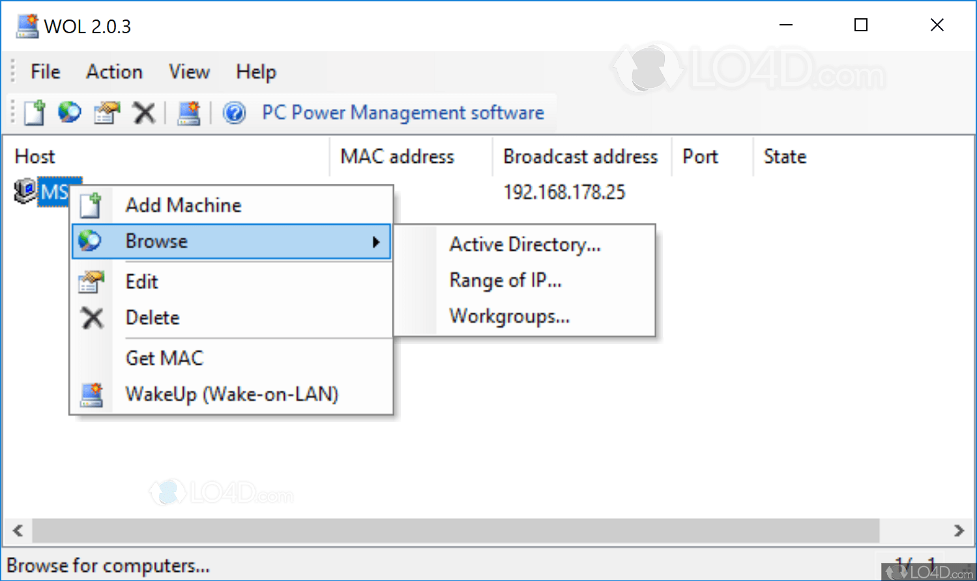This screenshot has width=977, height=581.
Task: Minimize the WOL window
Action: pos(786,25)
